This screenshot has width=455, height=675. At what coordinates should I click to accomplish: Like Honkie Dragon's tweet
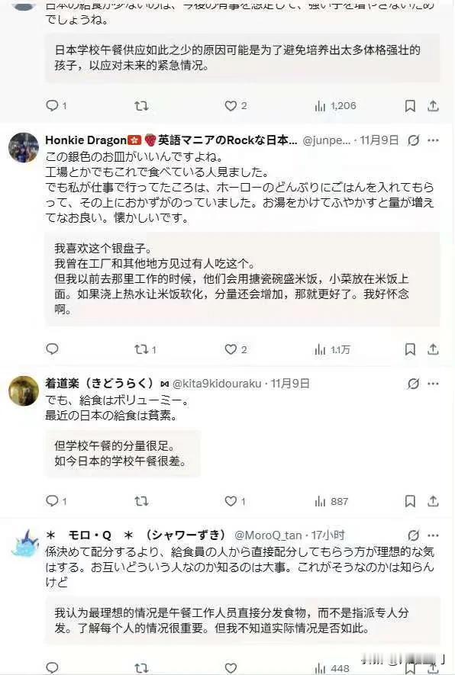click(x=236, y=349)
